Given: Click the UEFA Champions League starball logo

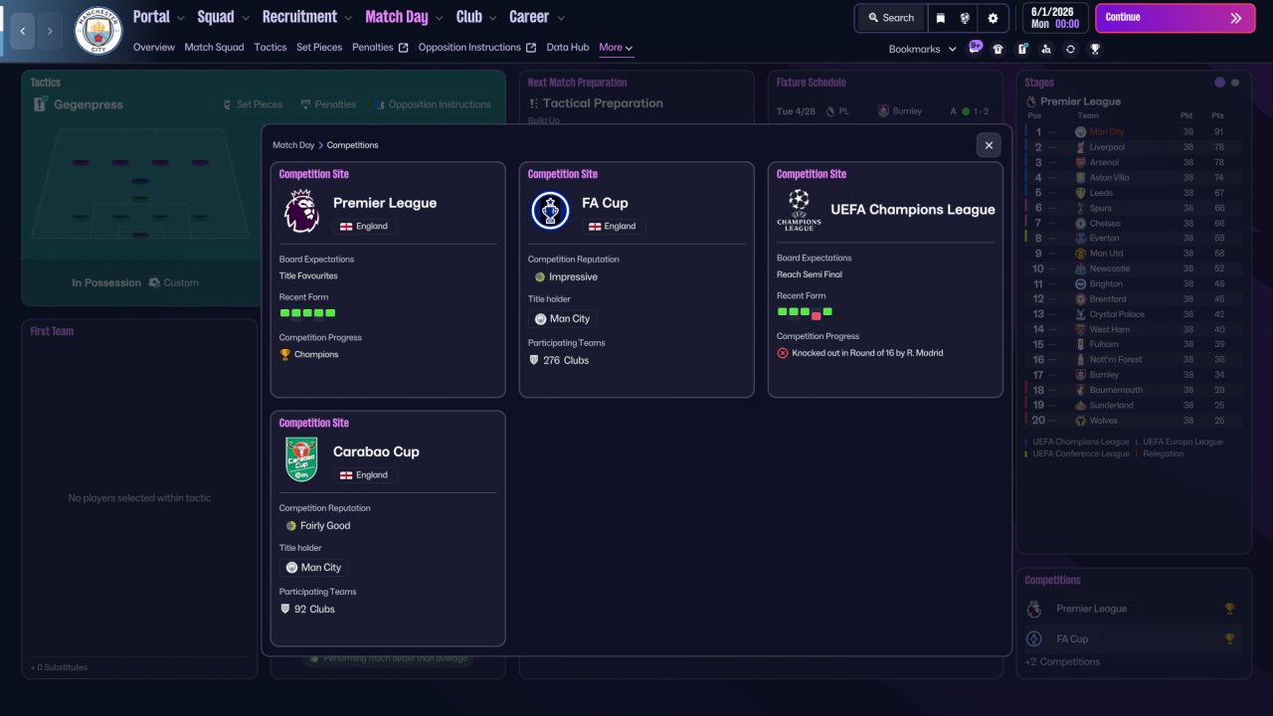Looking at the screenshot, I should coord(800,210).
